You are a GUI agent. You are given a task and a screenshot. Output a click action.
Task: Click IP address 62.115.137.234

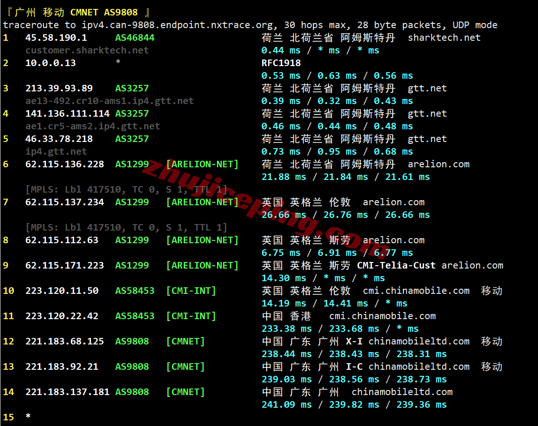pos(65,202)
